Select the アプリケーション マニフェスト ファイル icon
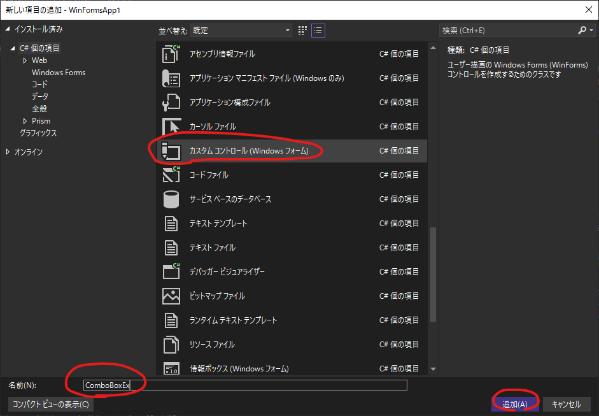599x416 pixels. pos(171,78)
